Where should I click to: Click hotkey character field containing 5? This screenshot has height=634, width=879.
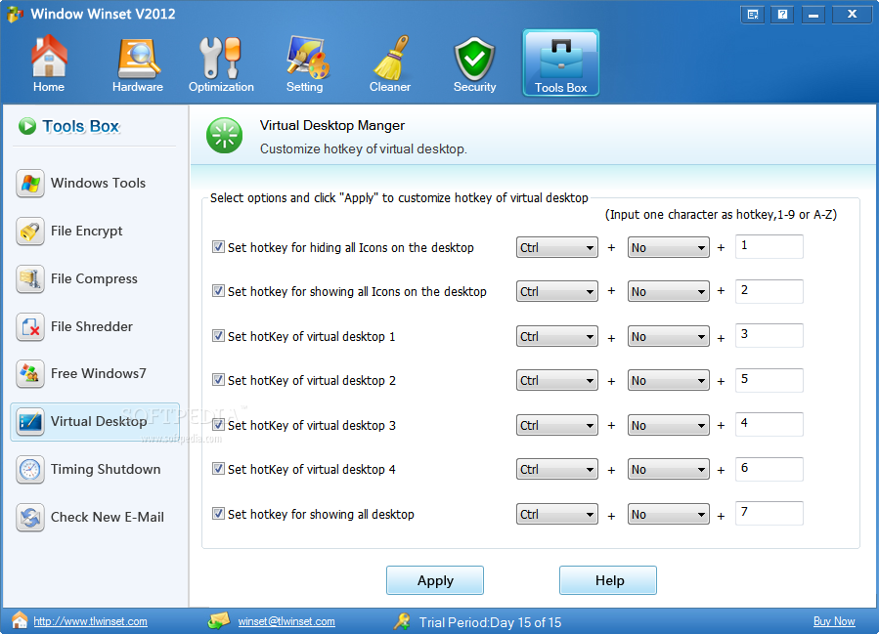coord(769,380)
